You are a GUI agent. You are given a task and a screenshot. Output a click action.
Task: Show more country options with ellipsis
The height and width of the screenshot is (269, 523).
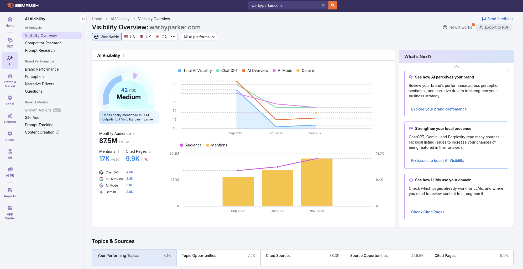coord(173,37)
